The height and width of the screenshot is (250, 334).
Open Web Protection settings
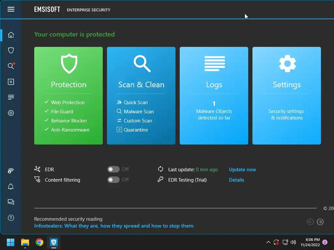tap(68, 103)
